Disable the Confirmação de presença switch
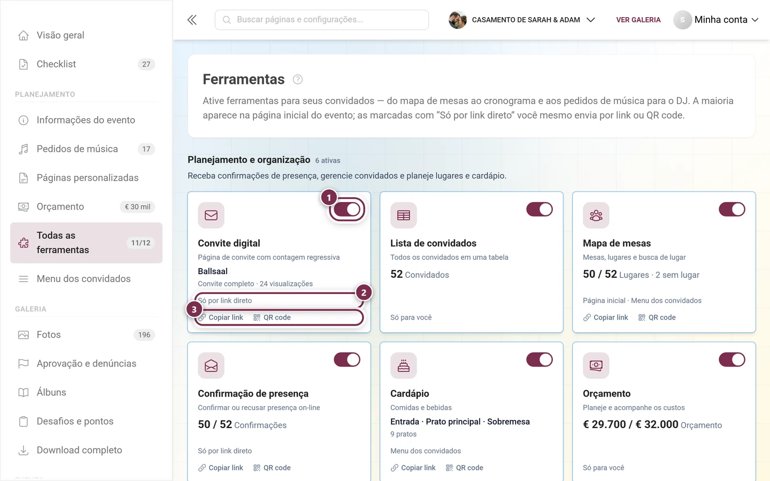This screenshot has height=481, width=770. [x=347, y=360]
